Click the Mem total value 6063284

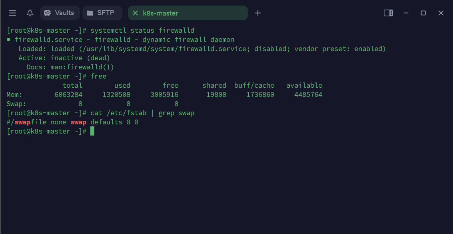tap(68, 94)
